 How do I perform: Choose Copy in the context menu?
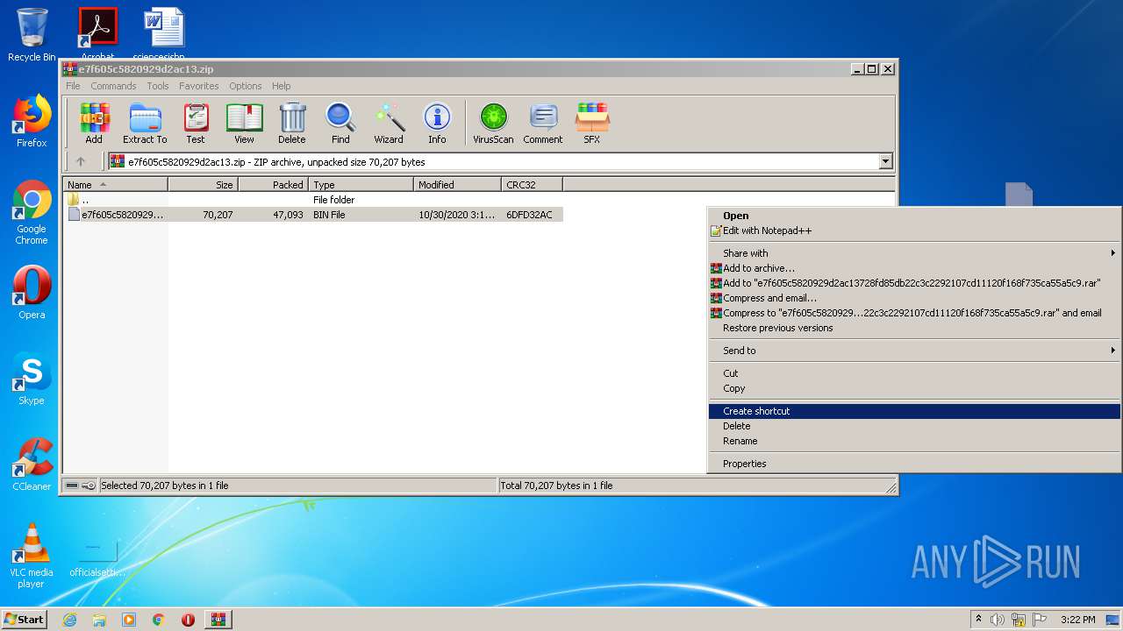(914, 388)
